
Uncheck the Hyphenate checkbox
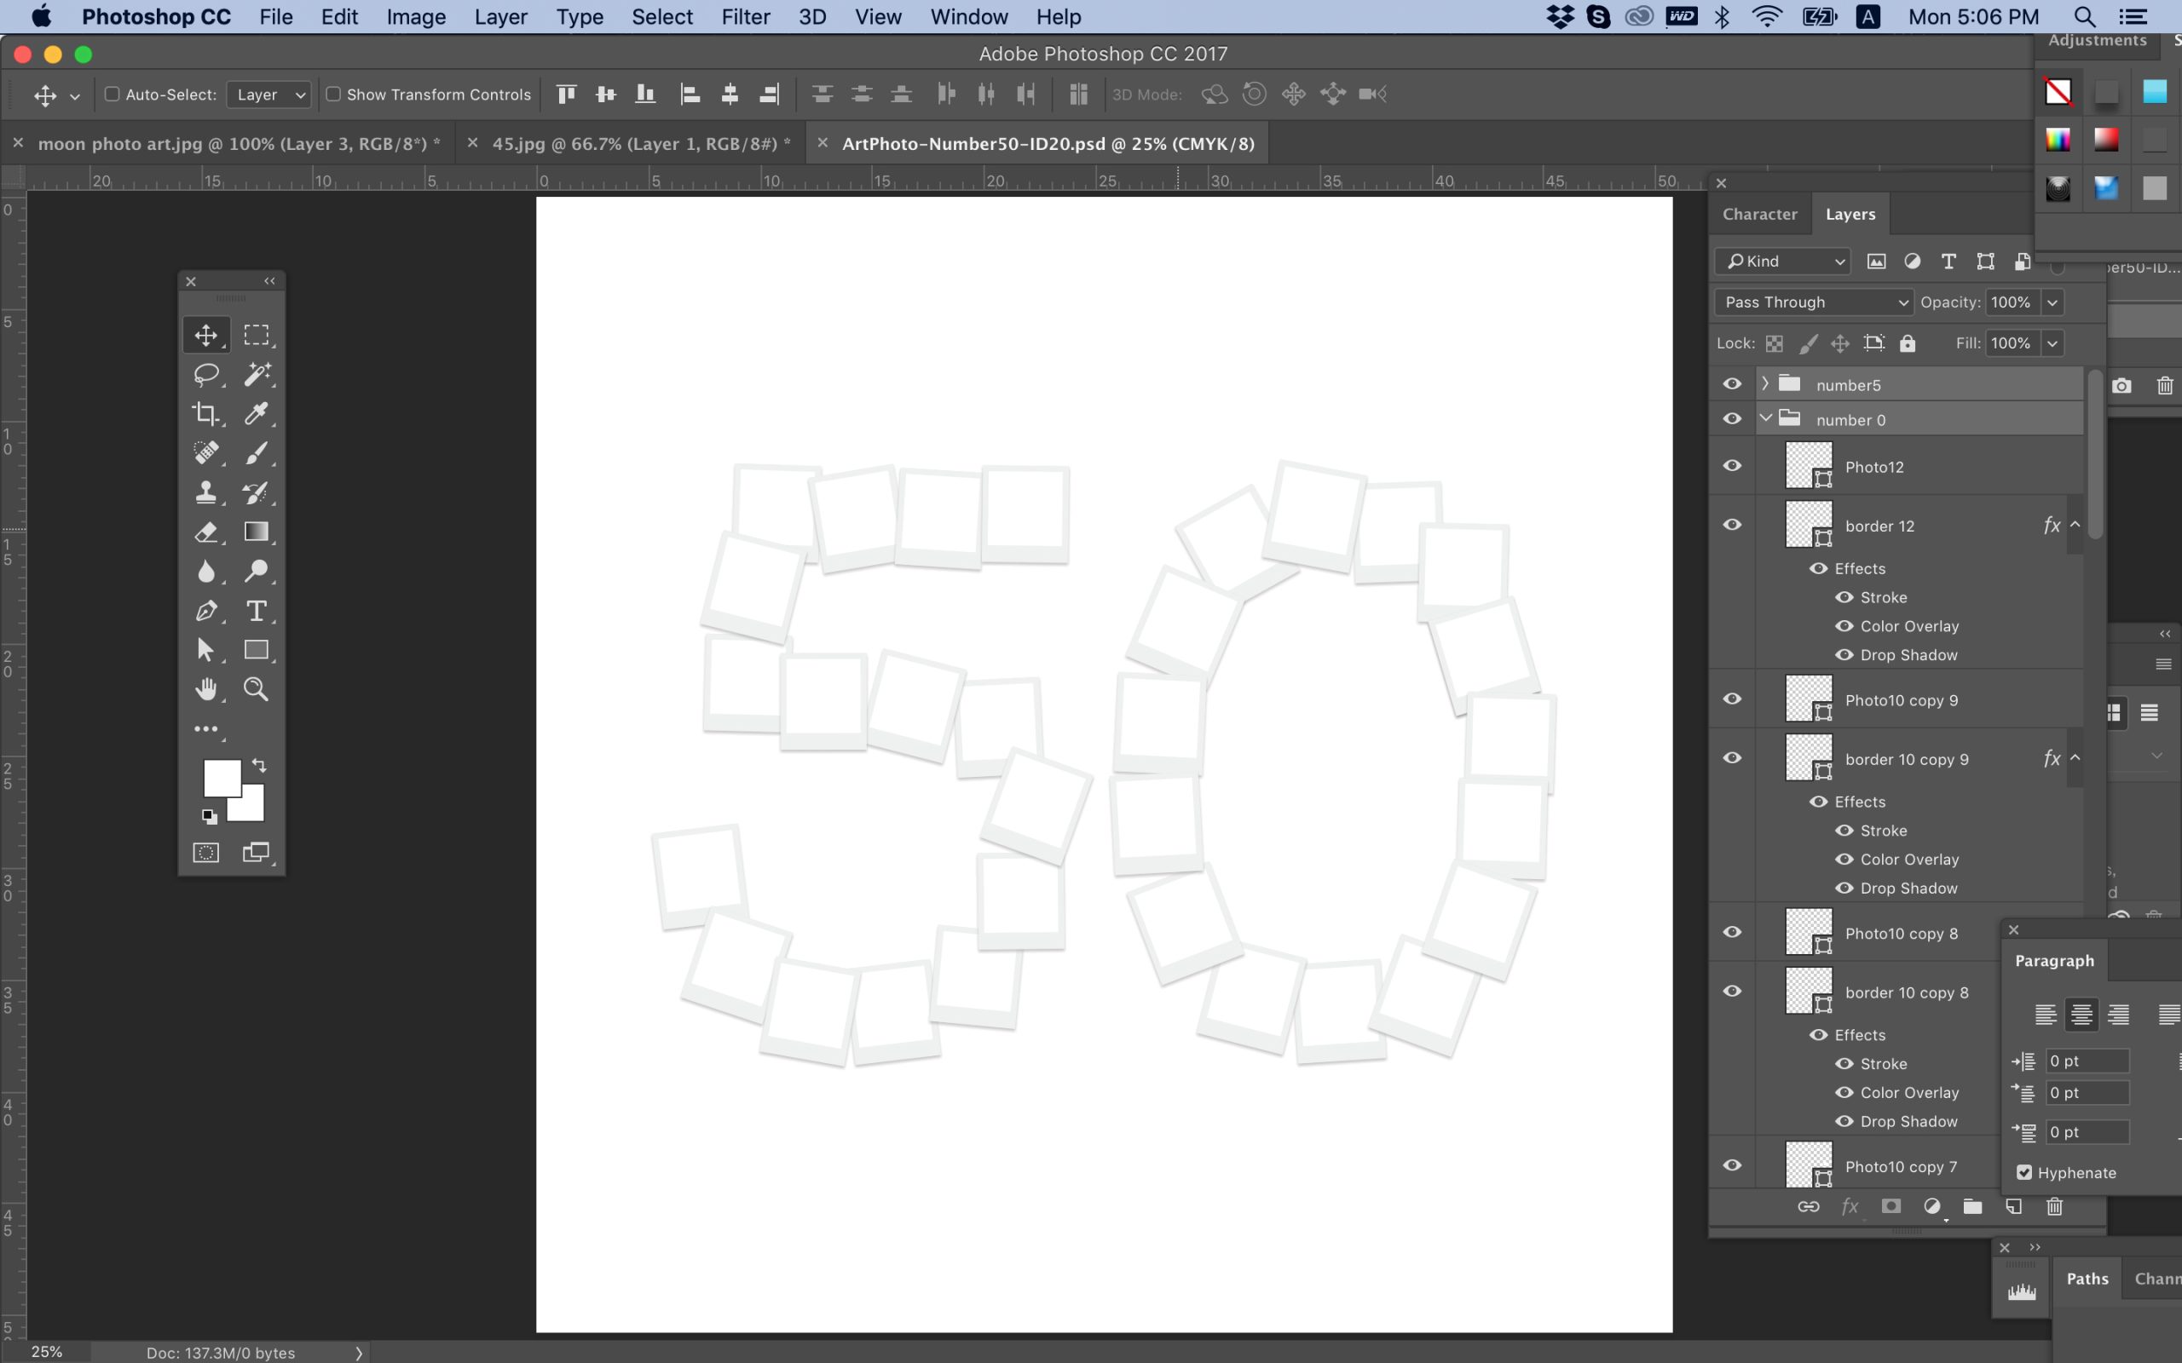2024,1172
